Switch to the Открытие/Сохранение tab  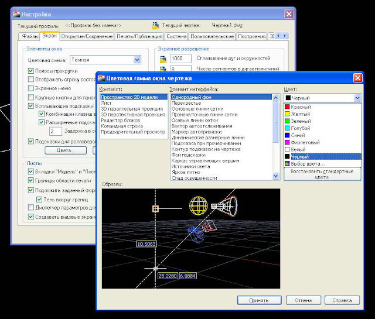pos(87,36)
